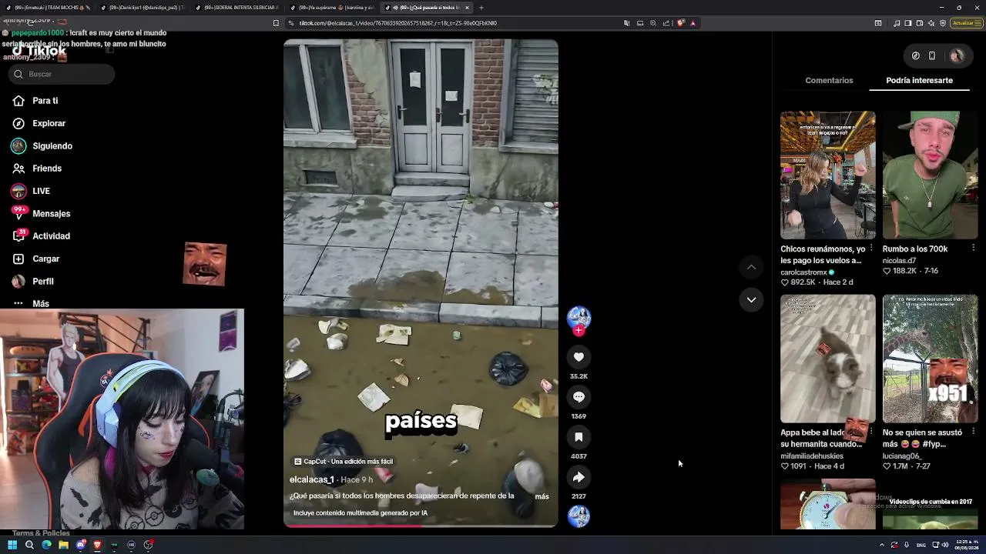986x554 pixels.
Task: Open File Explorer from the taskbar
Action: click(x=63, y=545)
